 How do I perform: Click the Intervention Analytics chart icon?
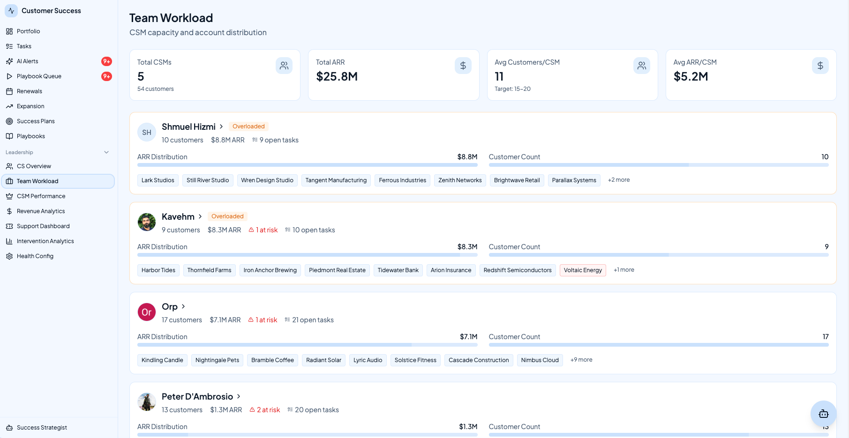(9, 241)
